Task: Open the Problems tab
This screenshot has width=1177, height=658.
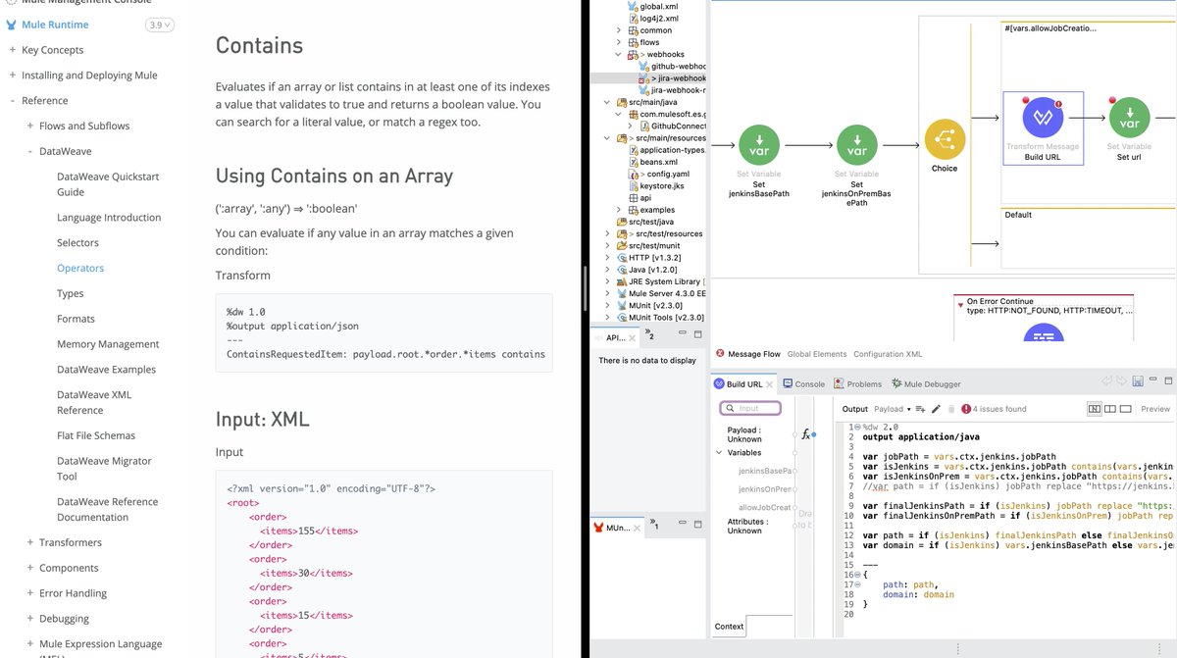Action: tap(857, 384)
